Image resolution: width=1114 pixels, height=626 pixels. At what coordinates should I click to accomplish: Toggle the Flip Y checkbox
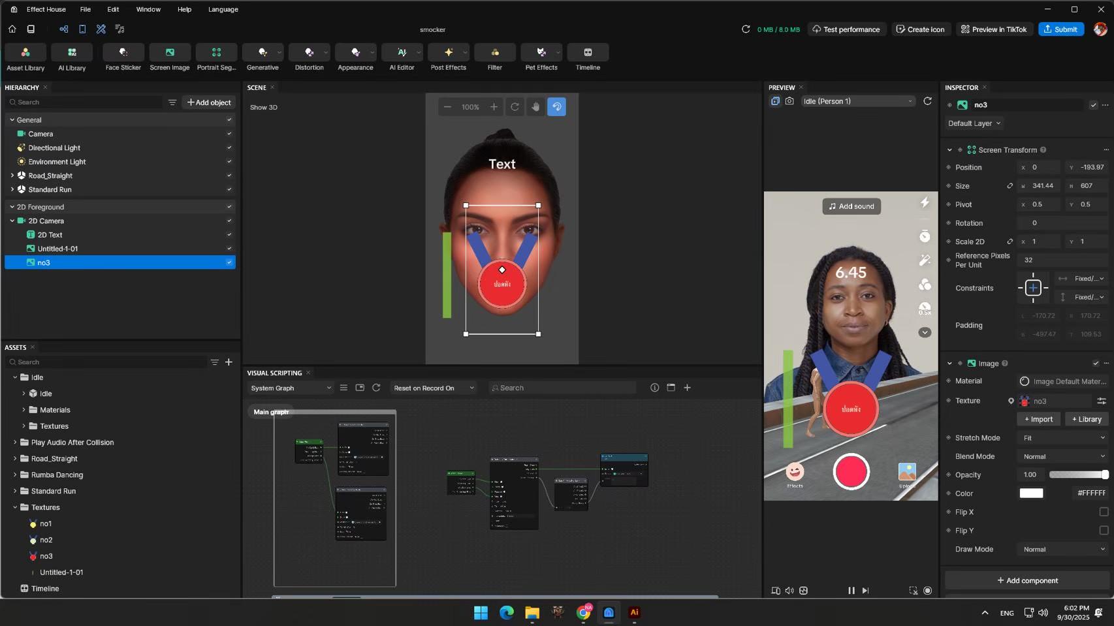point(1104,531)
